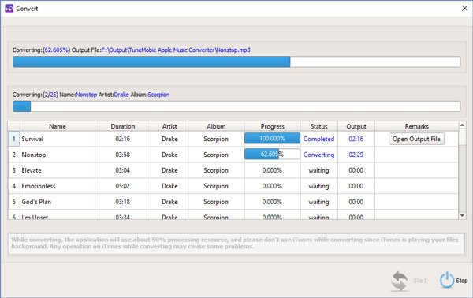473x298 pixels.
Task: Click the iTunes warning notice text box
Action: click(x=236, y=244)
